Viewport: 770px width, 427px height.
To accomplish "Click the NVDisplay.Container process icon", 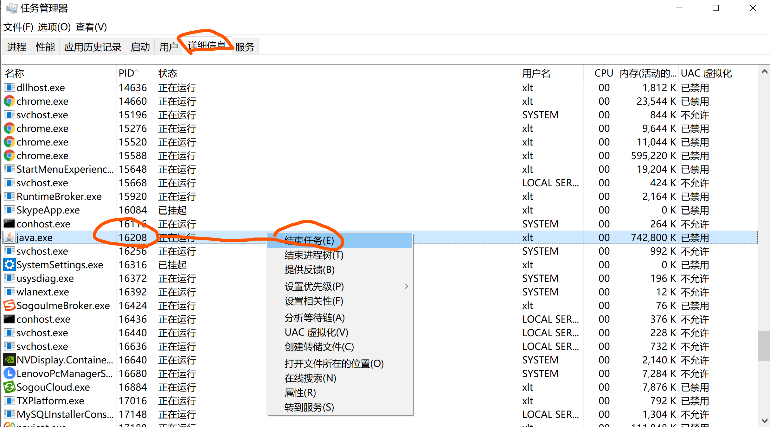I will pyautogui.click(x=9, y=360).
